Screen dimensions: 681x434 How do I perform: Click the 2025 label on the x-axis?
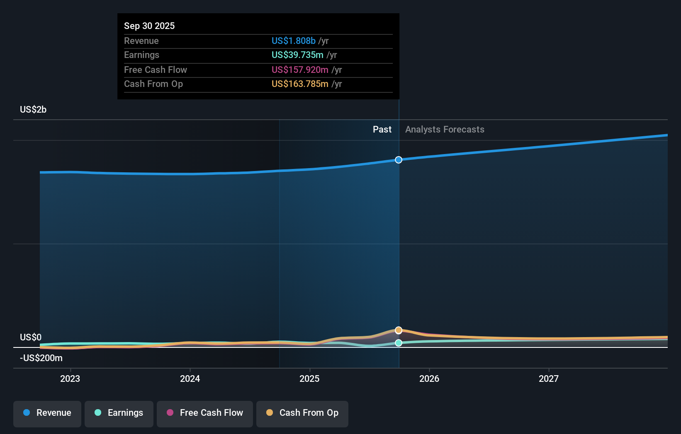[x=310, y=378]
